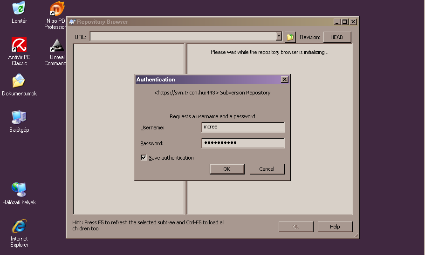The width and height of the screenshot is (425, 255).
Task: Click Cancel in the Authentication dialog
Action: [267, 169]
